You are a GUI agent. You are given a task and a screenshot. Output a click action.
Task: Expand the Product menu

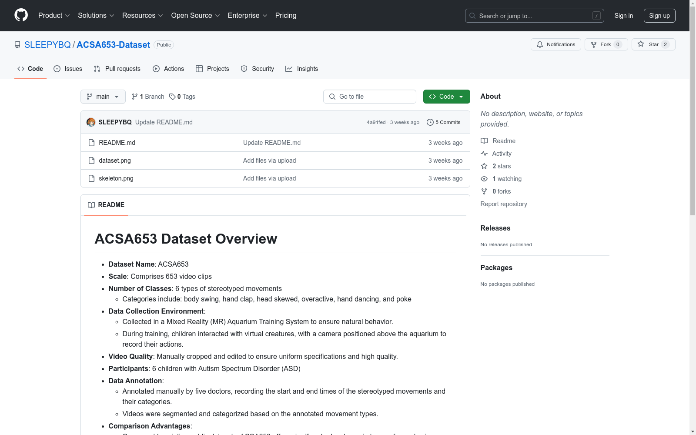[x=54, y=15]
